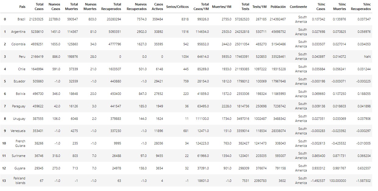Select the NaN cell in Peru's row
This screenshot has width=378, height=191.
click(x=367, y=57)
